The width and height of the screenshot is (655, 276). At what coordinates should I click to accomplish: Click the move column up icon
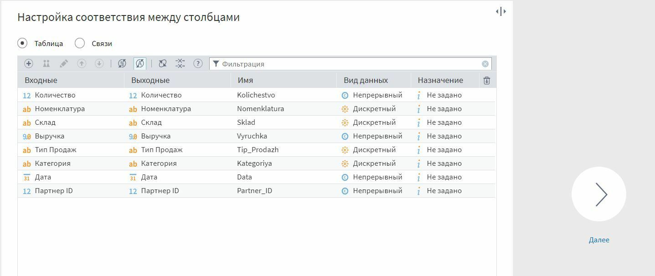[81, 64]
